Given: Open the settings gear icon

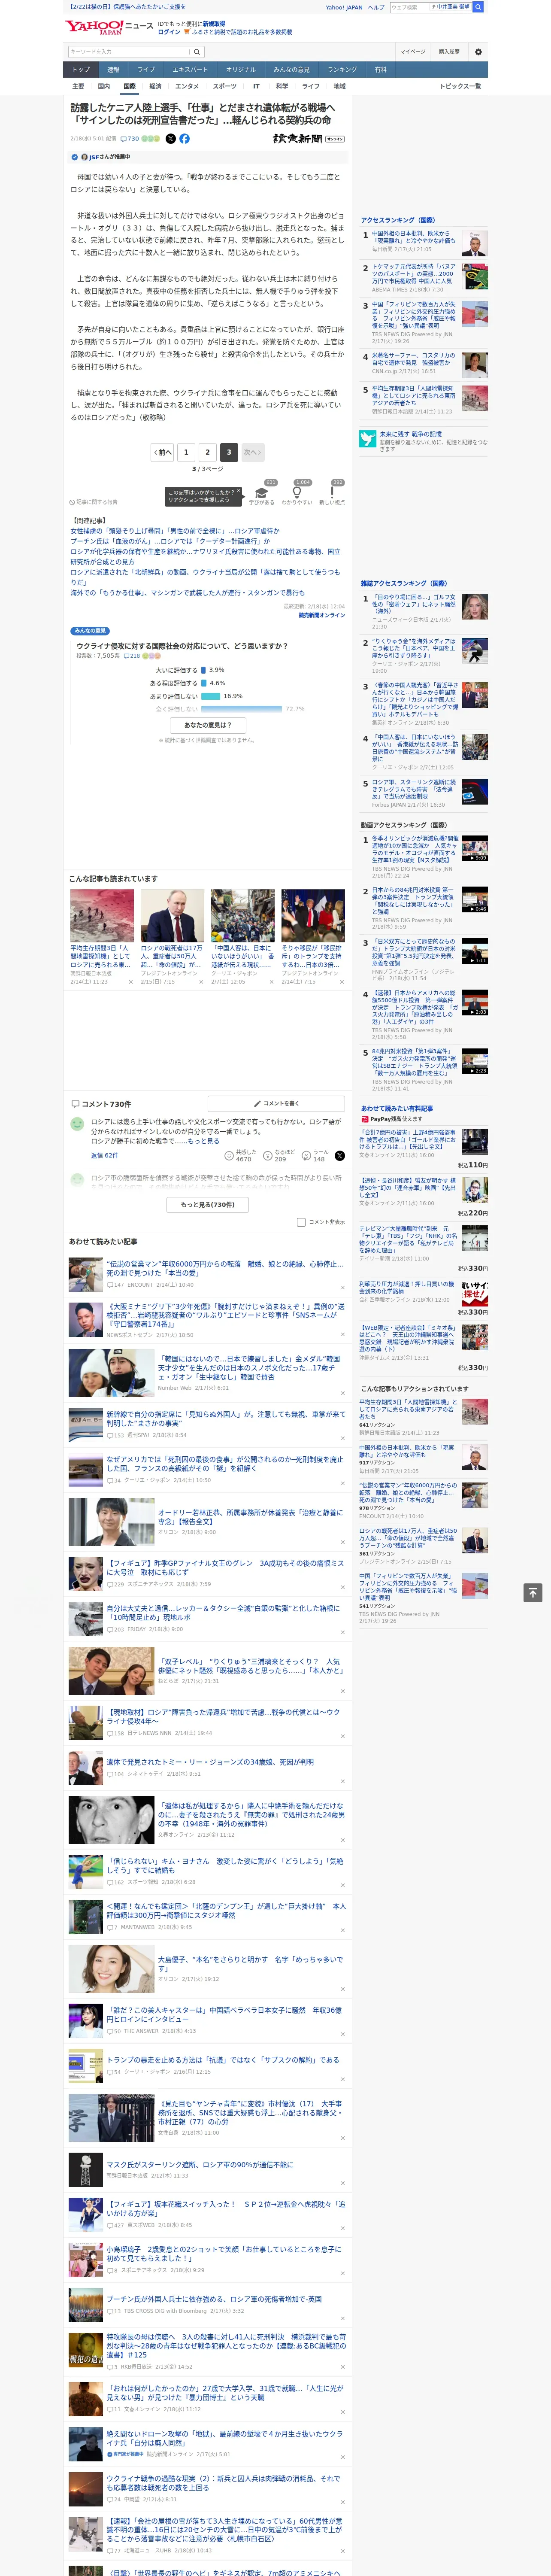Looking at the screenshot, I should (x=478, y=52).
